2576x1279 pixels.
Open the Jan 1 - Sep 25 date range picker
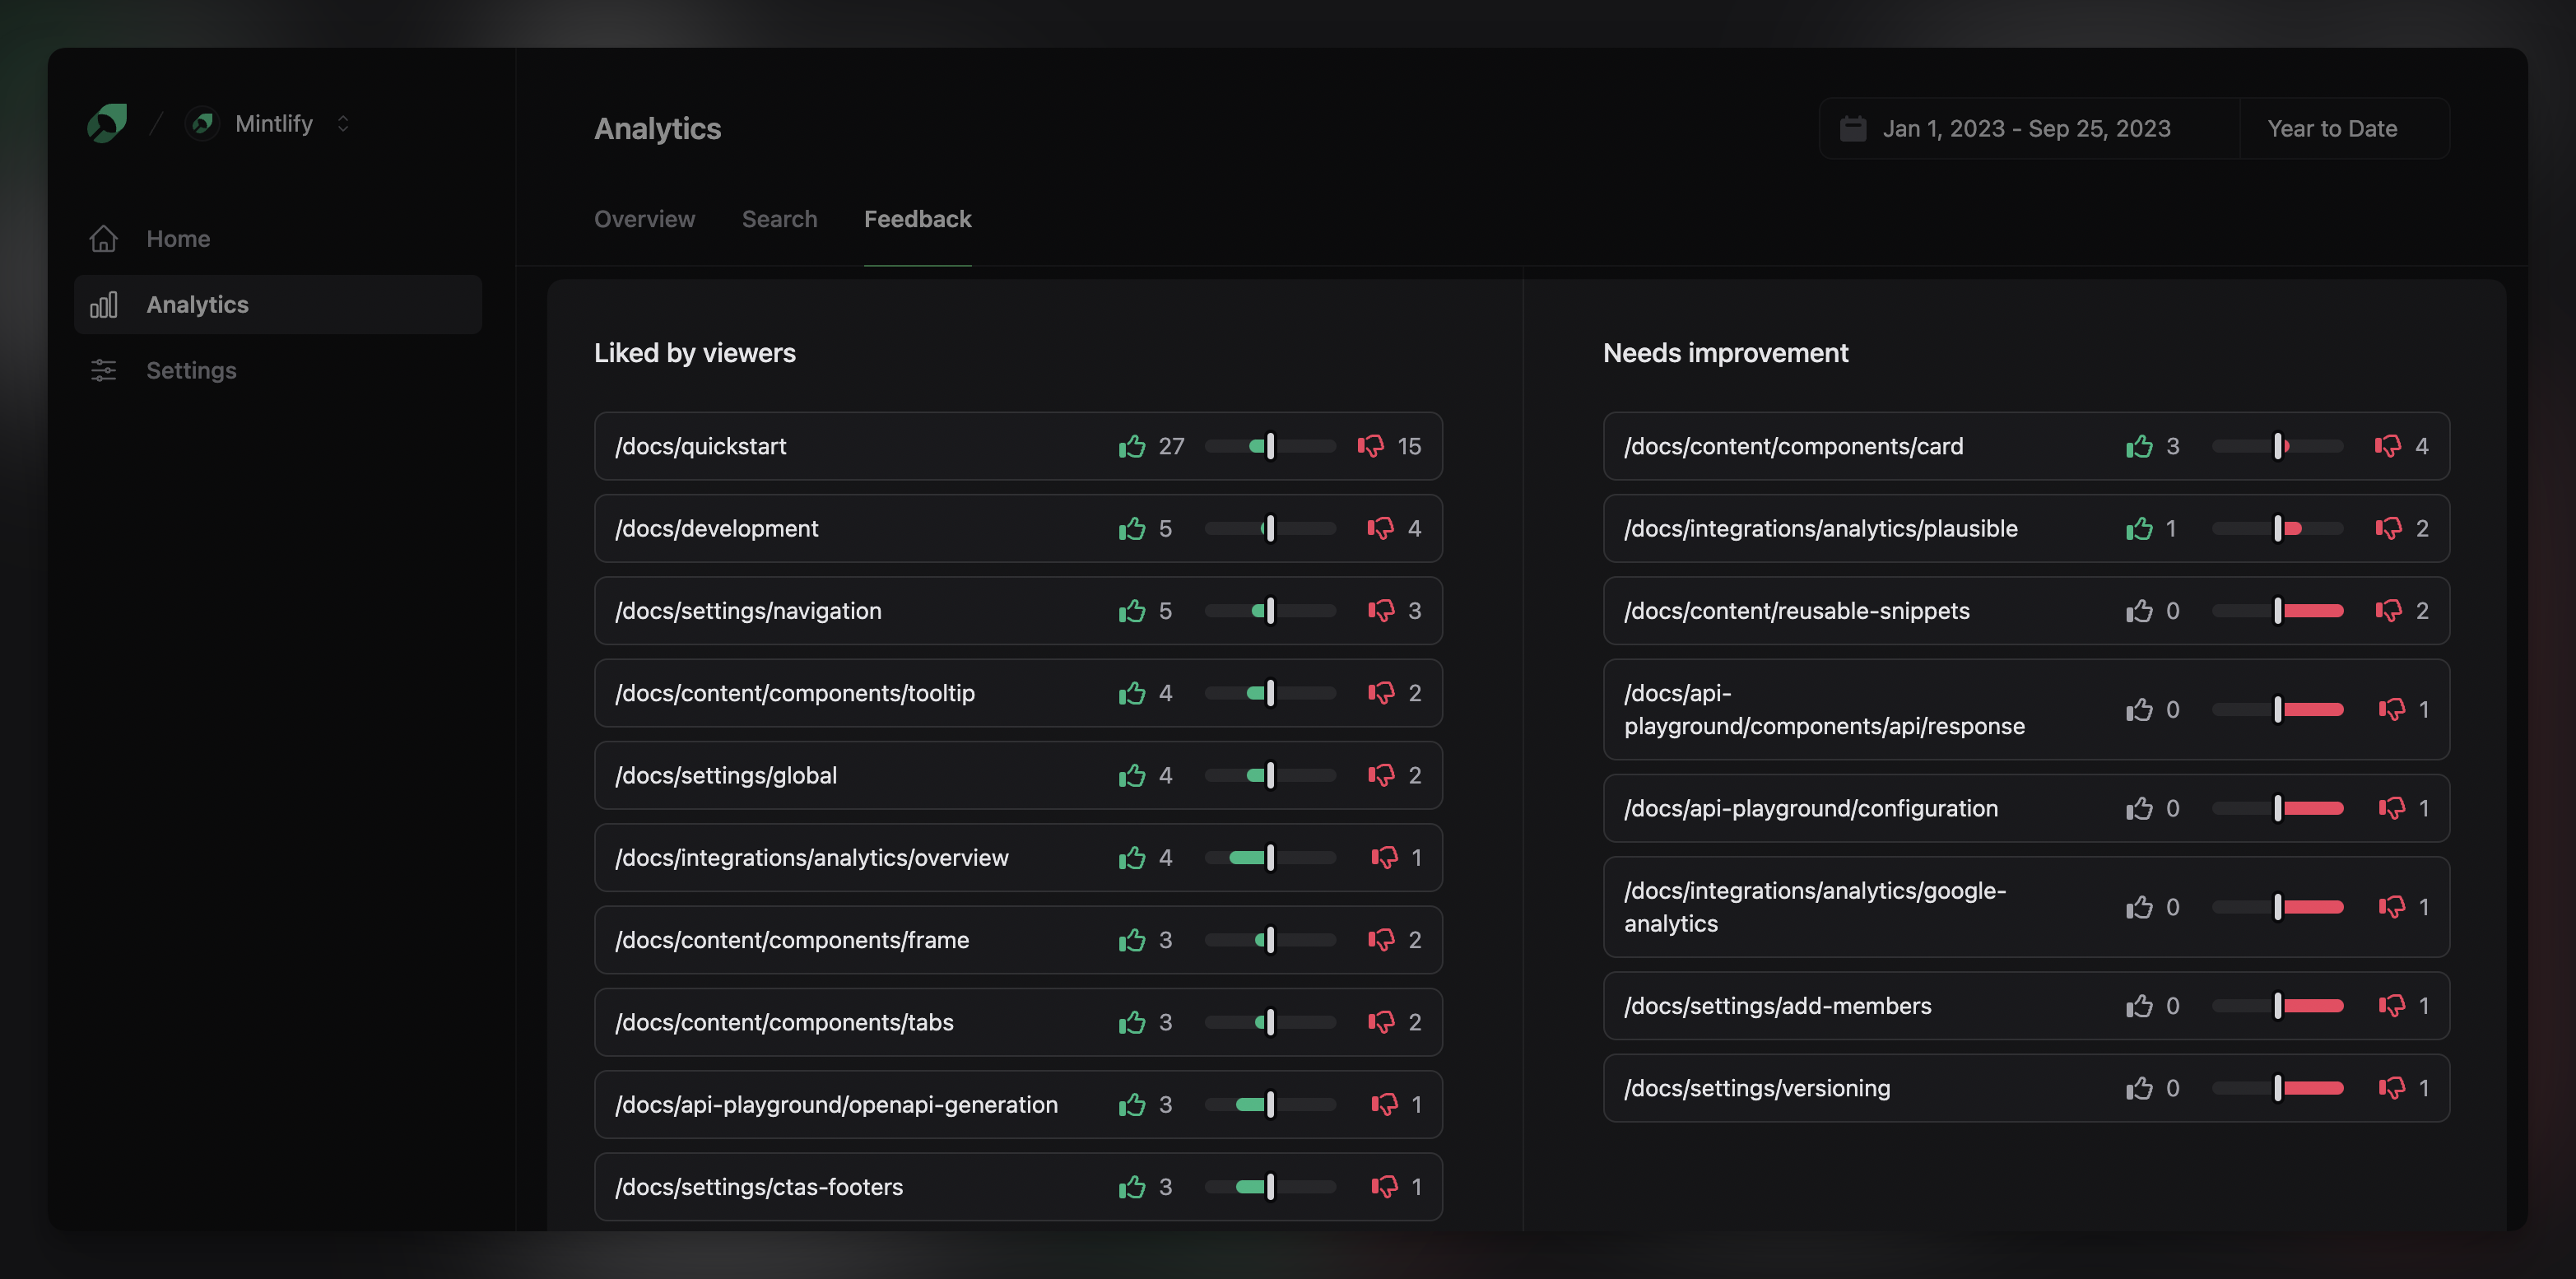(x=2026, y=129)
